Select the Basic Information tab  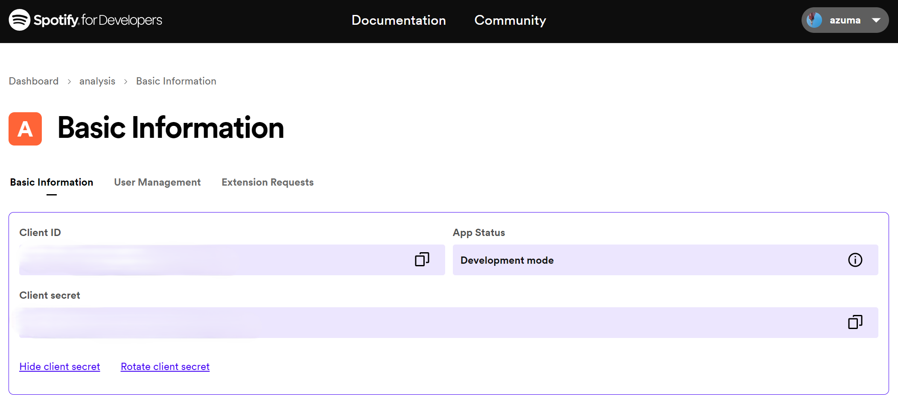[x=52, y=182]
